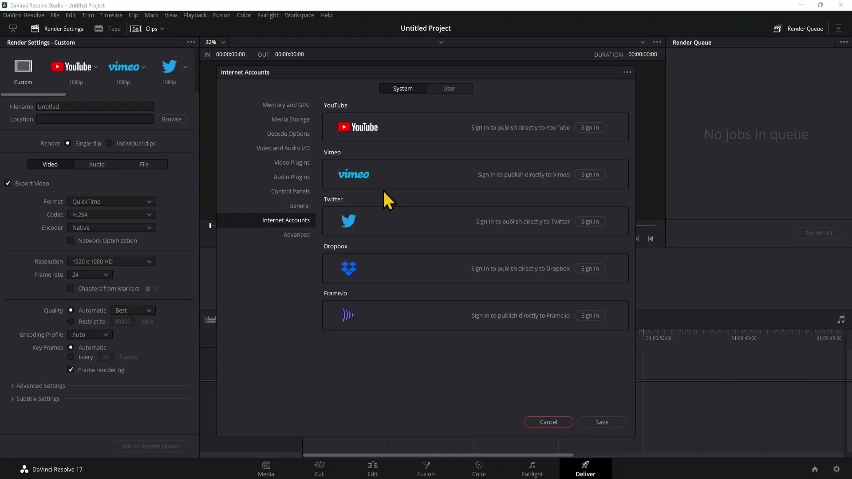Click Sign In for YouTube

click(x=590, y=127)
